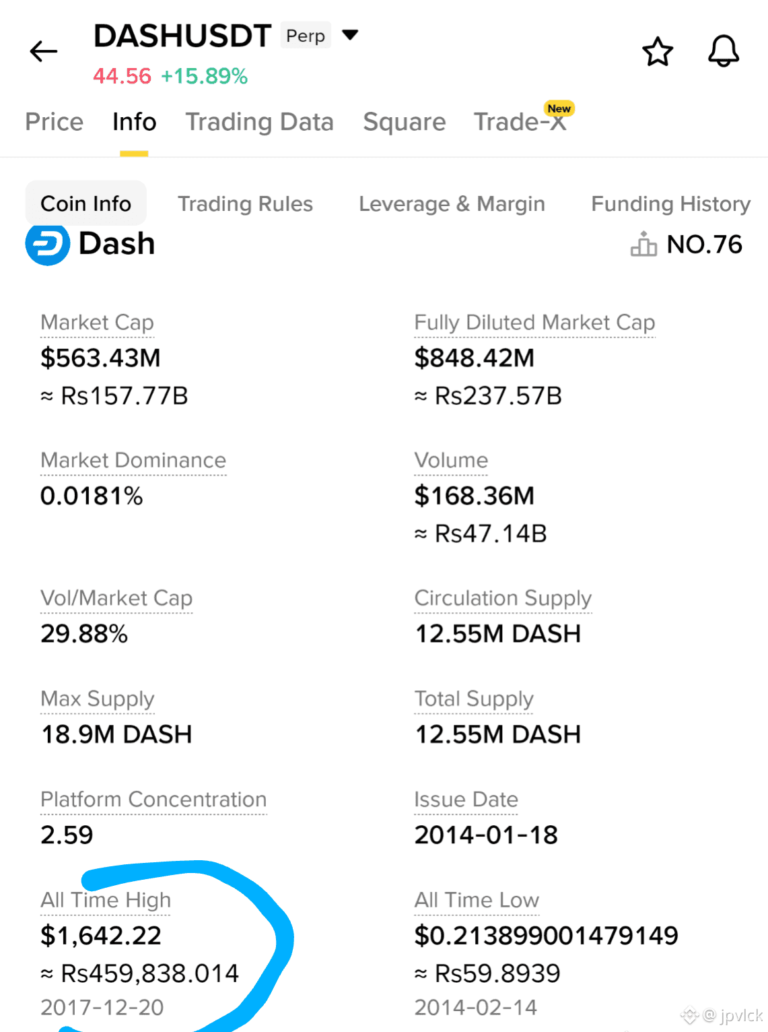Switch to Trading Rules sub-tab
This screenshot has width=768, height=1032.
245,203
